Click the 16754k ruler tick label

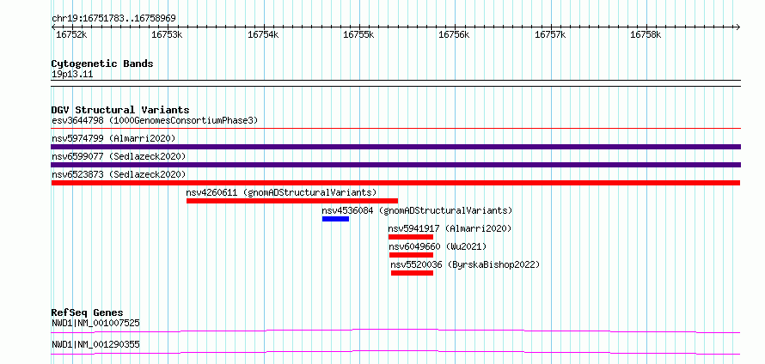click(x=263, y=34)
